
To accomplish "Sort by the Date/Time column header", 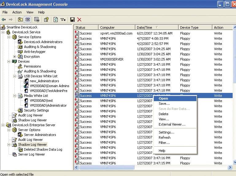I will click(x=157, y=28).
